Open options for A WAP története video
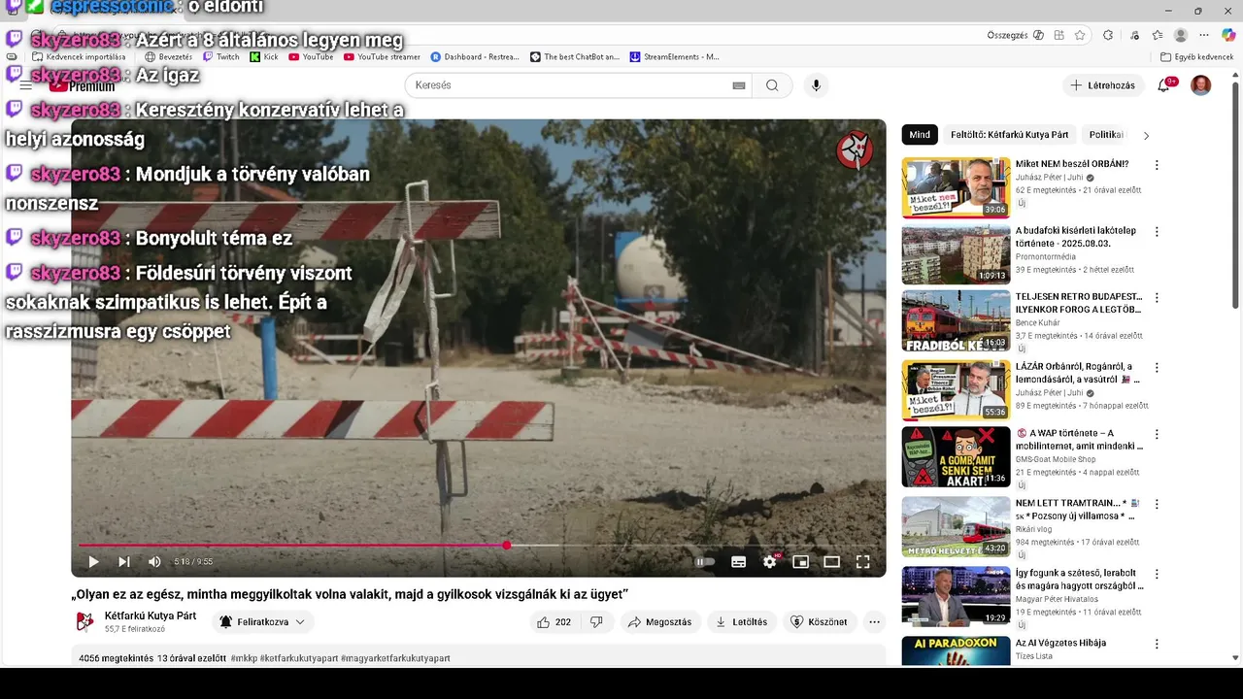1243x699 pixels. (x=1157, y=434)
